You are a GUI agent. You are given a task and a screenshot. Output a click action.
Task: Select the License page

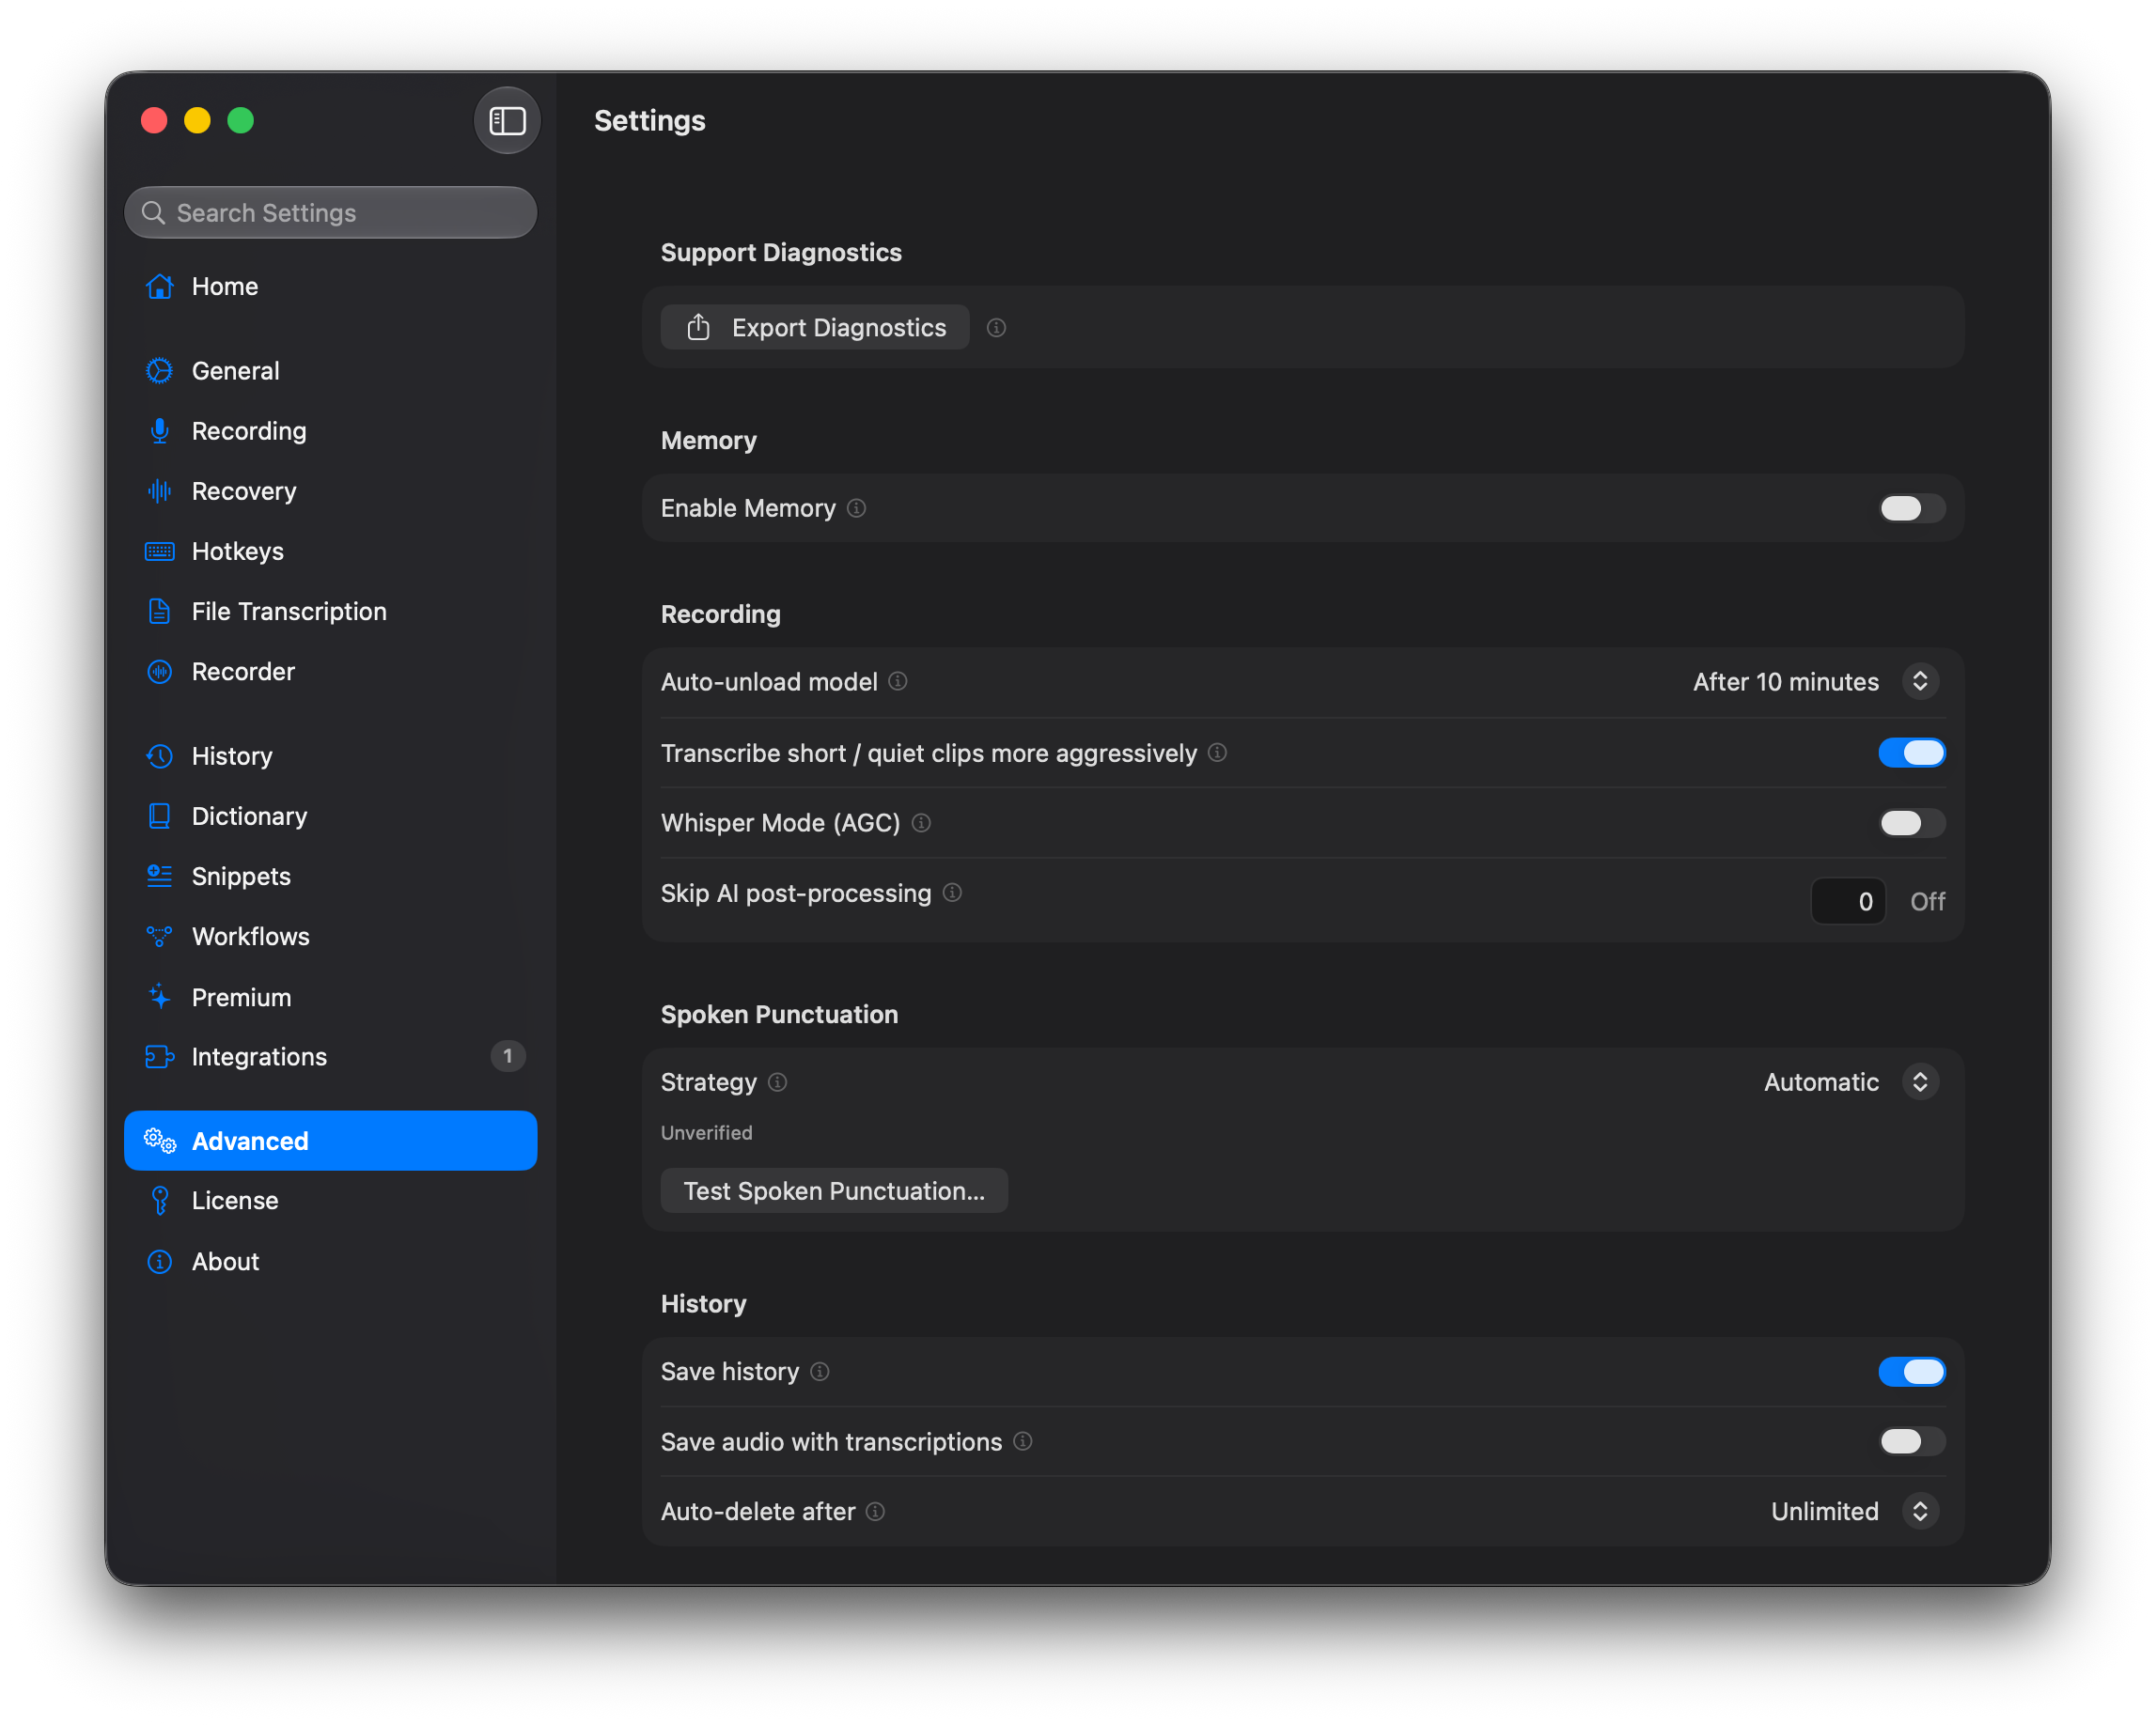pyautogui.click(x=331, y=1202)
